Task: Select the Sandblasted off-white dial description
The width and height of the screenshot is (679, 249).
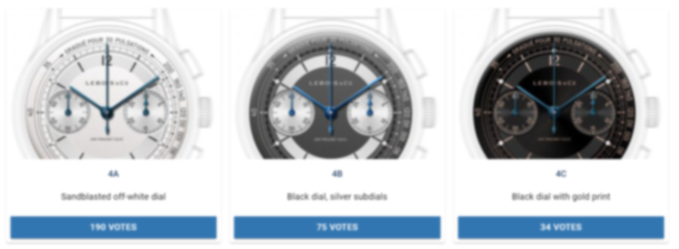Action: coord(114,197)
